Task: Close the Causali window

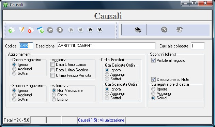Action: coord(205,3)
